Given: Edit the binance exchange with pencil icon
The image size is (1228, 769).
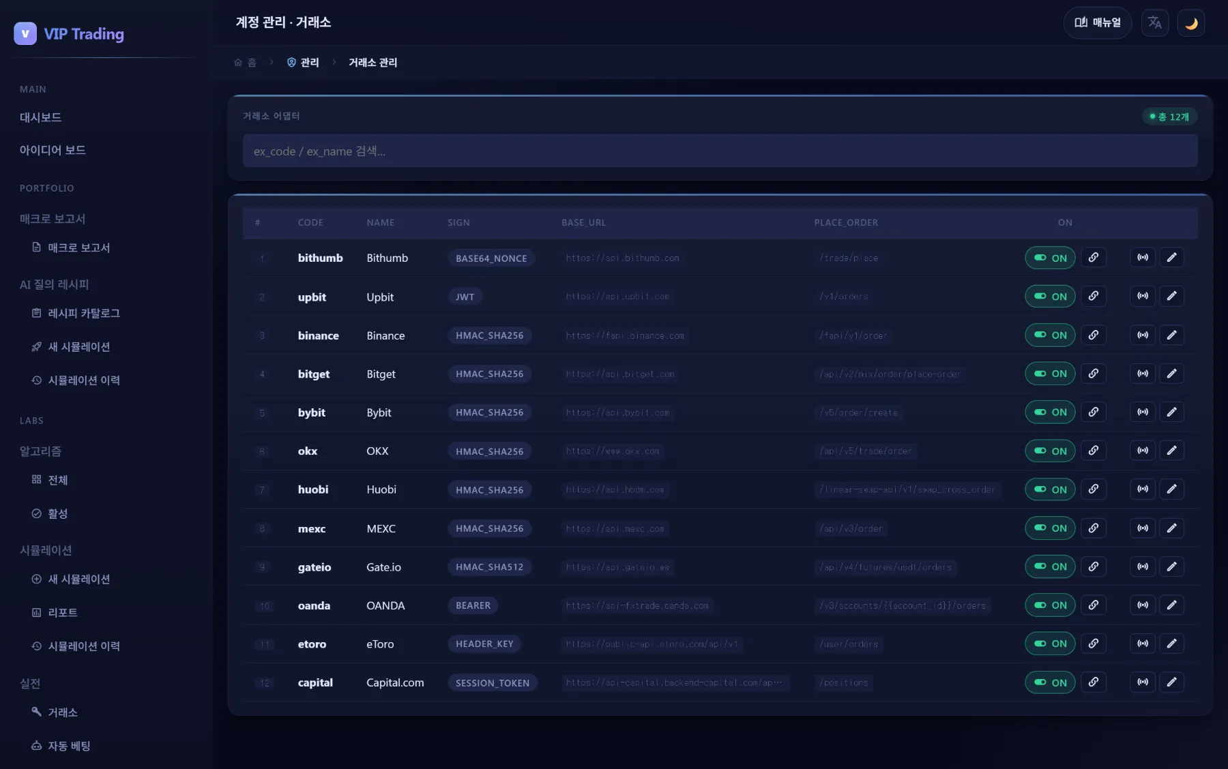Looking at the screenshot, I should (x=1171, y=335).
